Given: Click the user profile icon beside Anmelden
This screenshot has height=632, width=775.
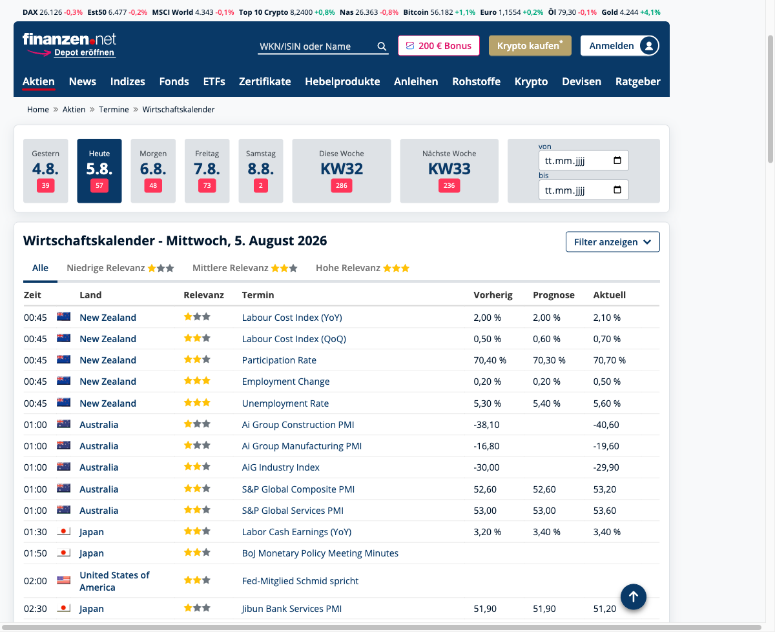Looking at the screenshot, I should pyautogui.click(x=648, y=46).
